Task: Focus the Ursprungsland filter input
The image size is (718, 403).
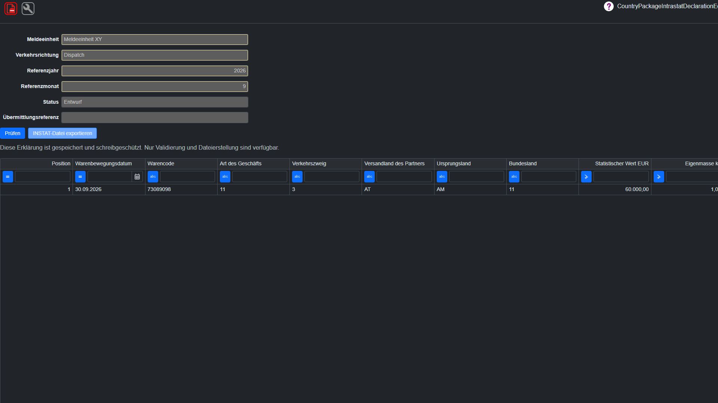Action: tap(476, 176)
